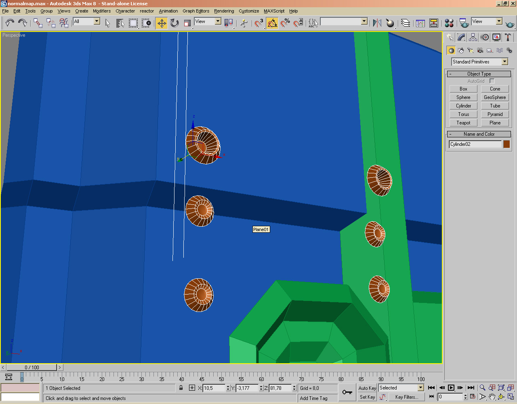Screen dimensions: 517x404
Task: Select the Select and Move tool
Action: [x=162, y=23]
